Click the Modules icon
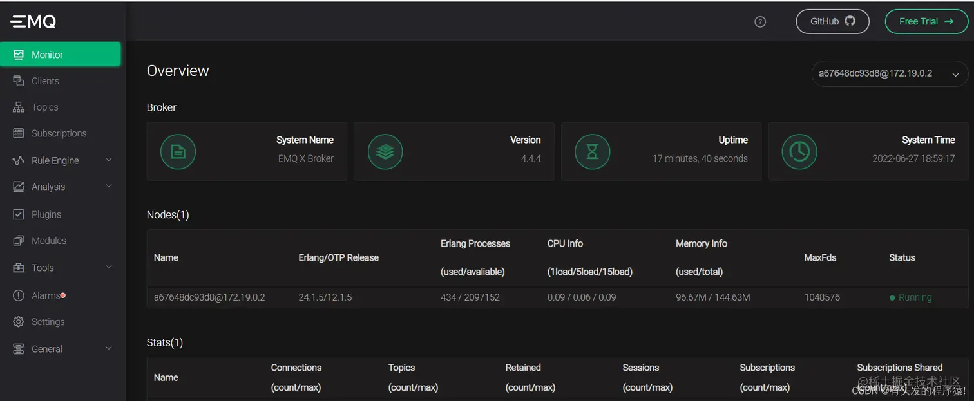 [19, 241]
